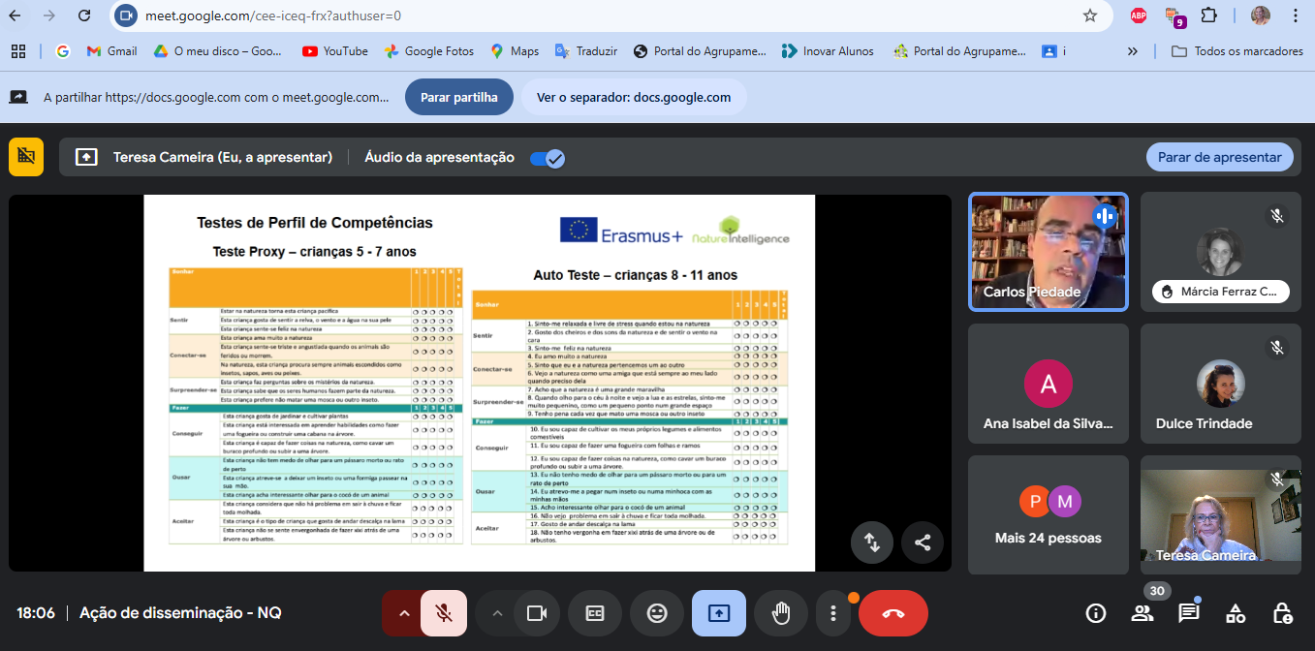Open the emoji reactions panel
1315x651 pixels.
tap(657, 613)
